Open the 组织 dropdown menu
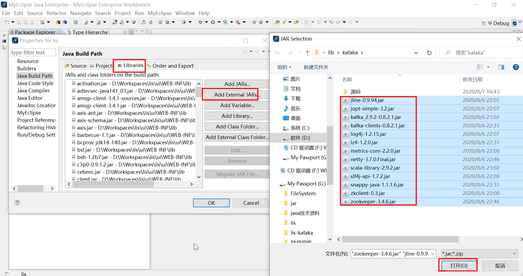Screen dimensions: 523x276 [284, 67]
